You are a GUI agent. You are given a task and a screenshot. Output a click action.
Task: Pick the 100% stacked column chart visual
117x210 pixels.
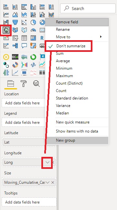tap(51, 7)
